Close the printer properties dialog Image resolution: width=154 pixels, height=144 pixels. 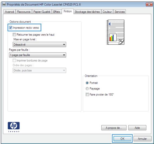point(149,4)
